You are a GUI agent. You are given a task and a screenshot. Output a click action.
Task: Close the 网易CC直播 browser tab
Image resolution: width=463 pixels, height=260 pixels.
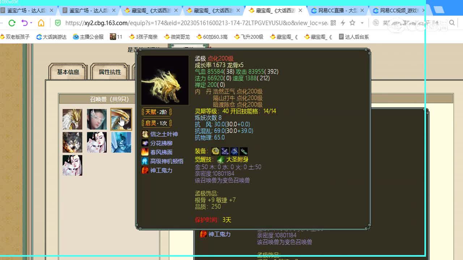pos(362,10)
